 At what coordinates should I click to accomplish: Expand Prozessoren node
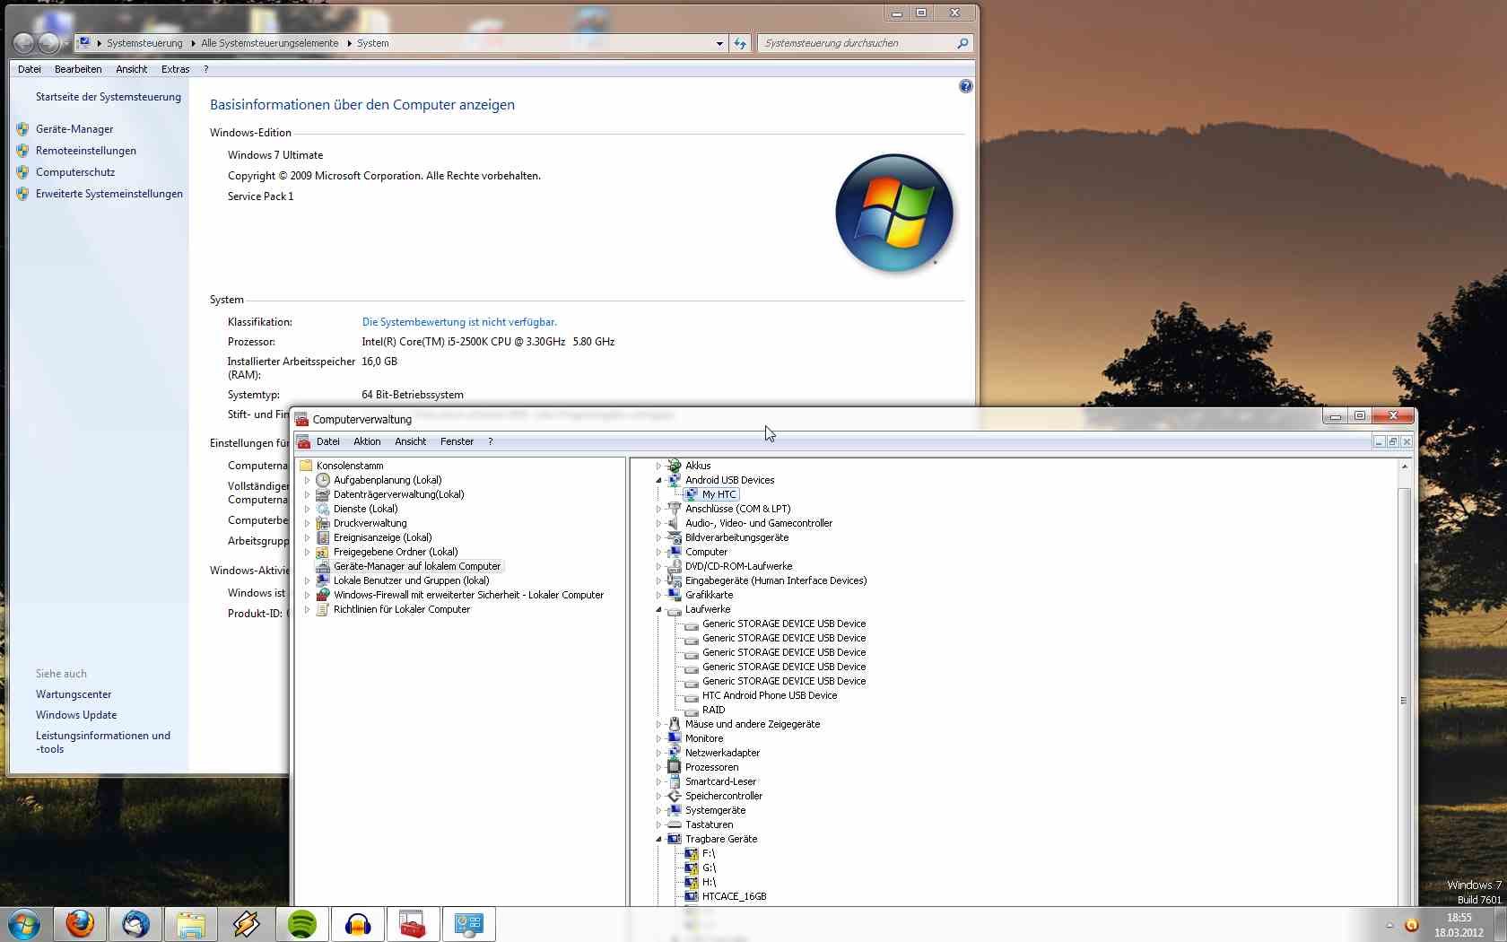pos(658,767)
